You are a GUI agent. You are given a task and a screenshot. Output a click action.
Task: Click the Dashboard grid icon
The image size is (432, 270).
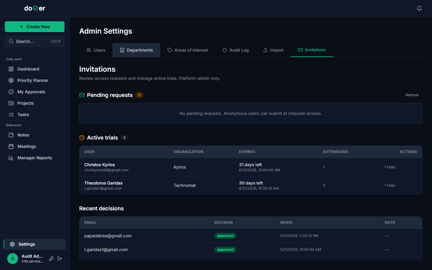(x=11, y=69)
